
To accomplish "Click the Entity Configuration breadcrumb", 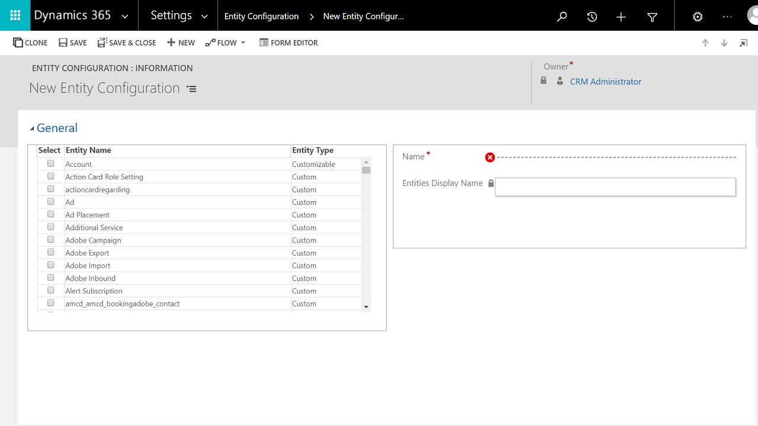I will tap(261, 17).
